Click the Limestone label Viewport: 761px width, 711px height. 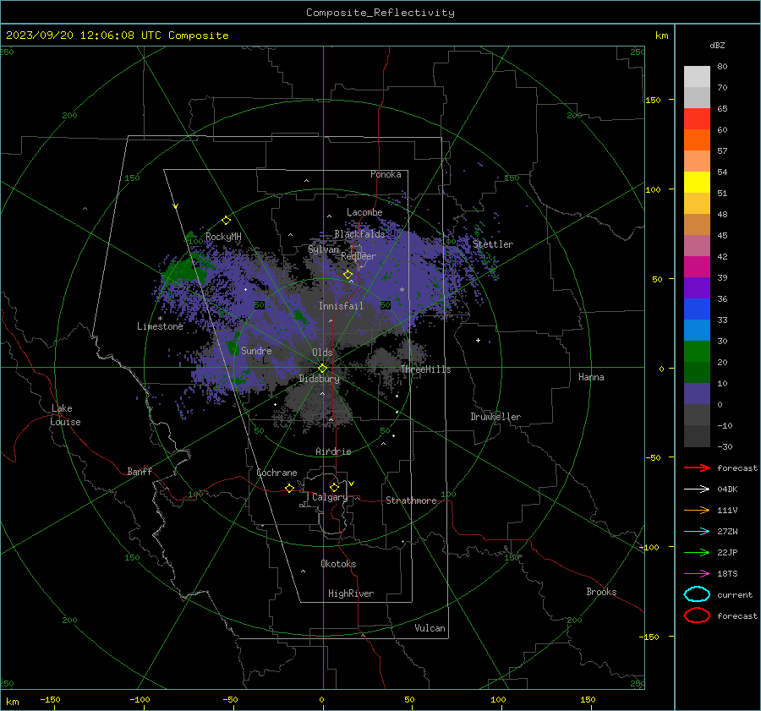click(160, 326)
